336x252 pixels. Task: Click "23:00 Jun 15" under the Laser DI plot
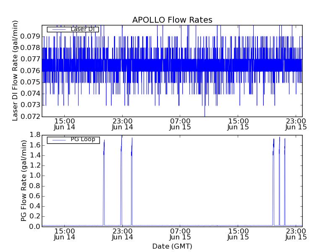pos(296,124)
